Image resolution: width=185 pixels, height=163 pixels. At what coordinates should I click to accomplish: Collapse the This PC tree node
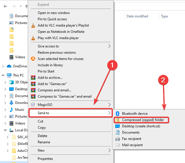coord(3,75)
